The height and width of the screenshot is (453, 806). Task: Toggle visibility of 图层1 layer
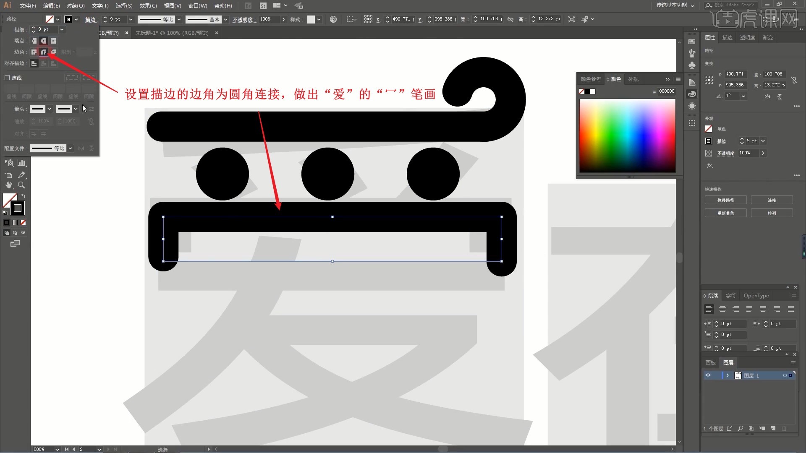tap(708, 375)
